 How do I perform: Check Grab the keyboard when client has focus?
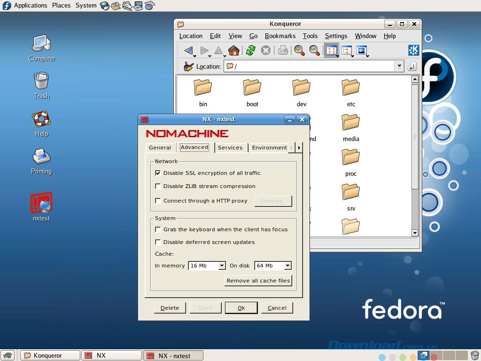(x=158, y=229)
